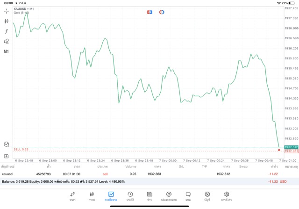This screenshot has width=299, height=209.
Task: Open the ประวัติ history tab
Action: pos(130,196)
